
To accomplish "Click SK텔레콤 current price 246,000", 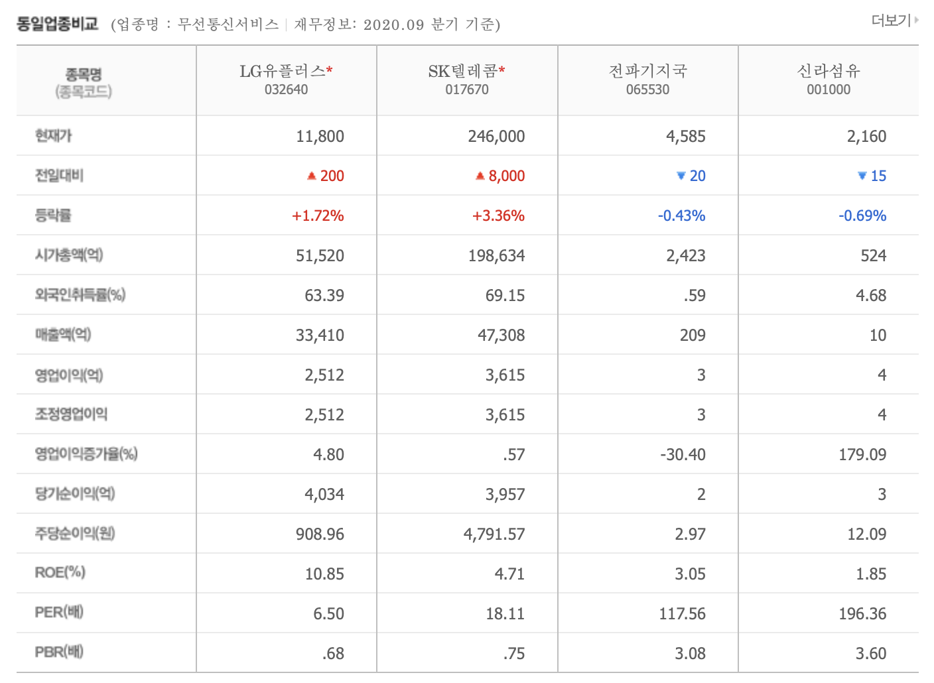I will (x=496, y=137).
